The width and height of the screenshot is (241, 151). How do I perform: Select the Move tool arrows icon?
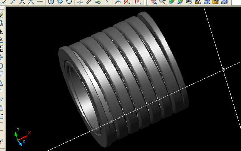[2, 57]
